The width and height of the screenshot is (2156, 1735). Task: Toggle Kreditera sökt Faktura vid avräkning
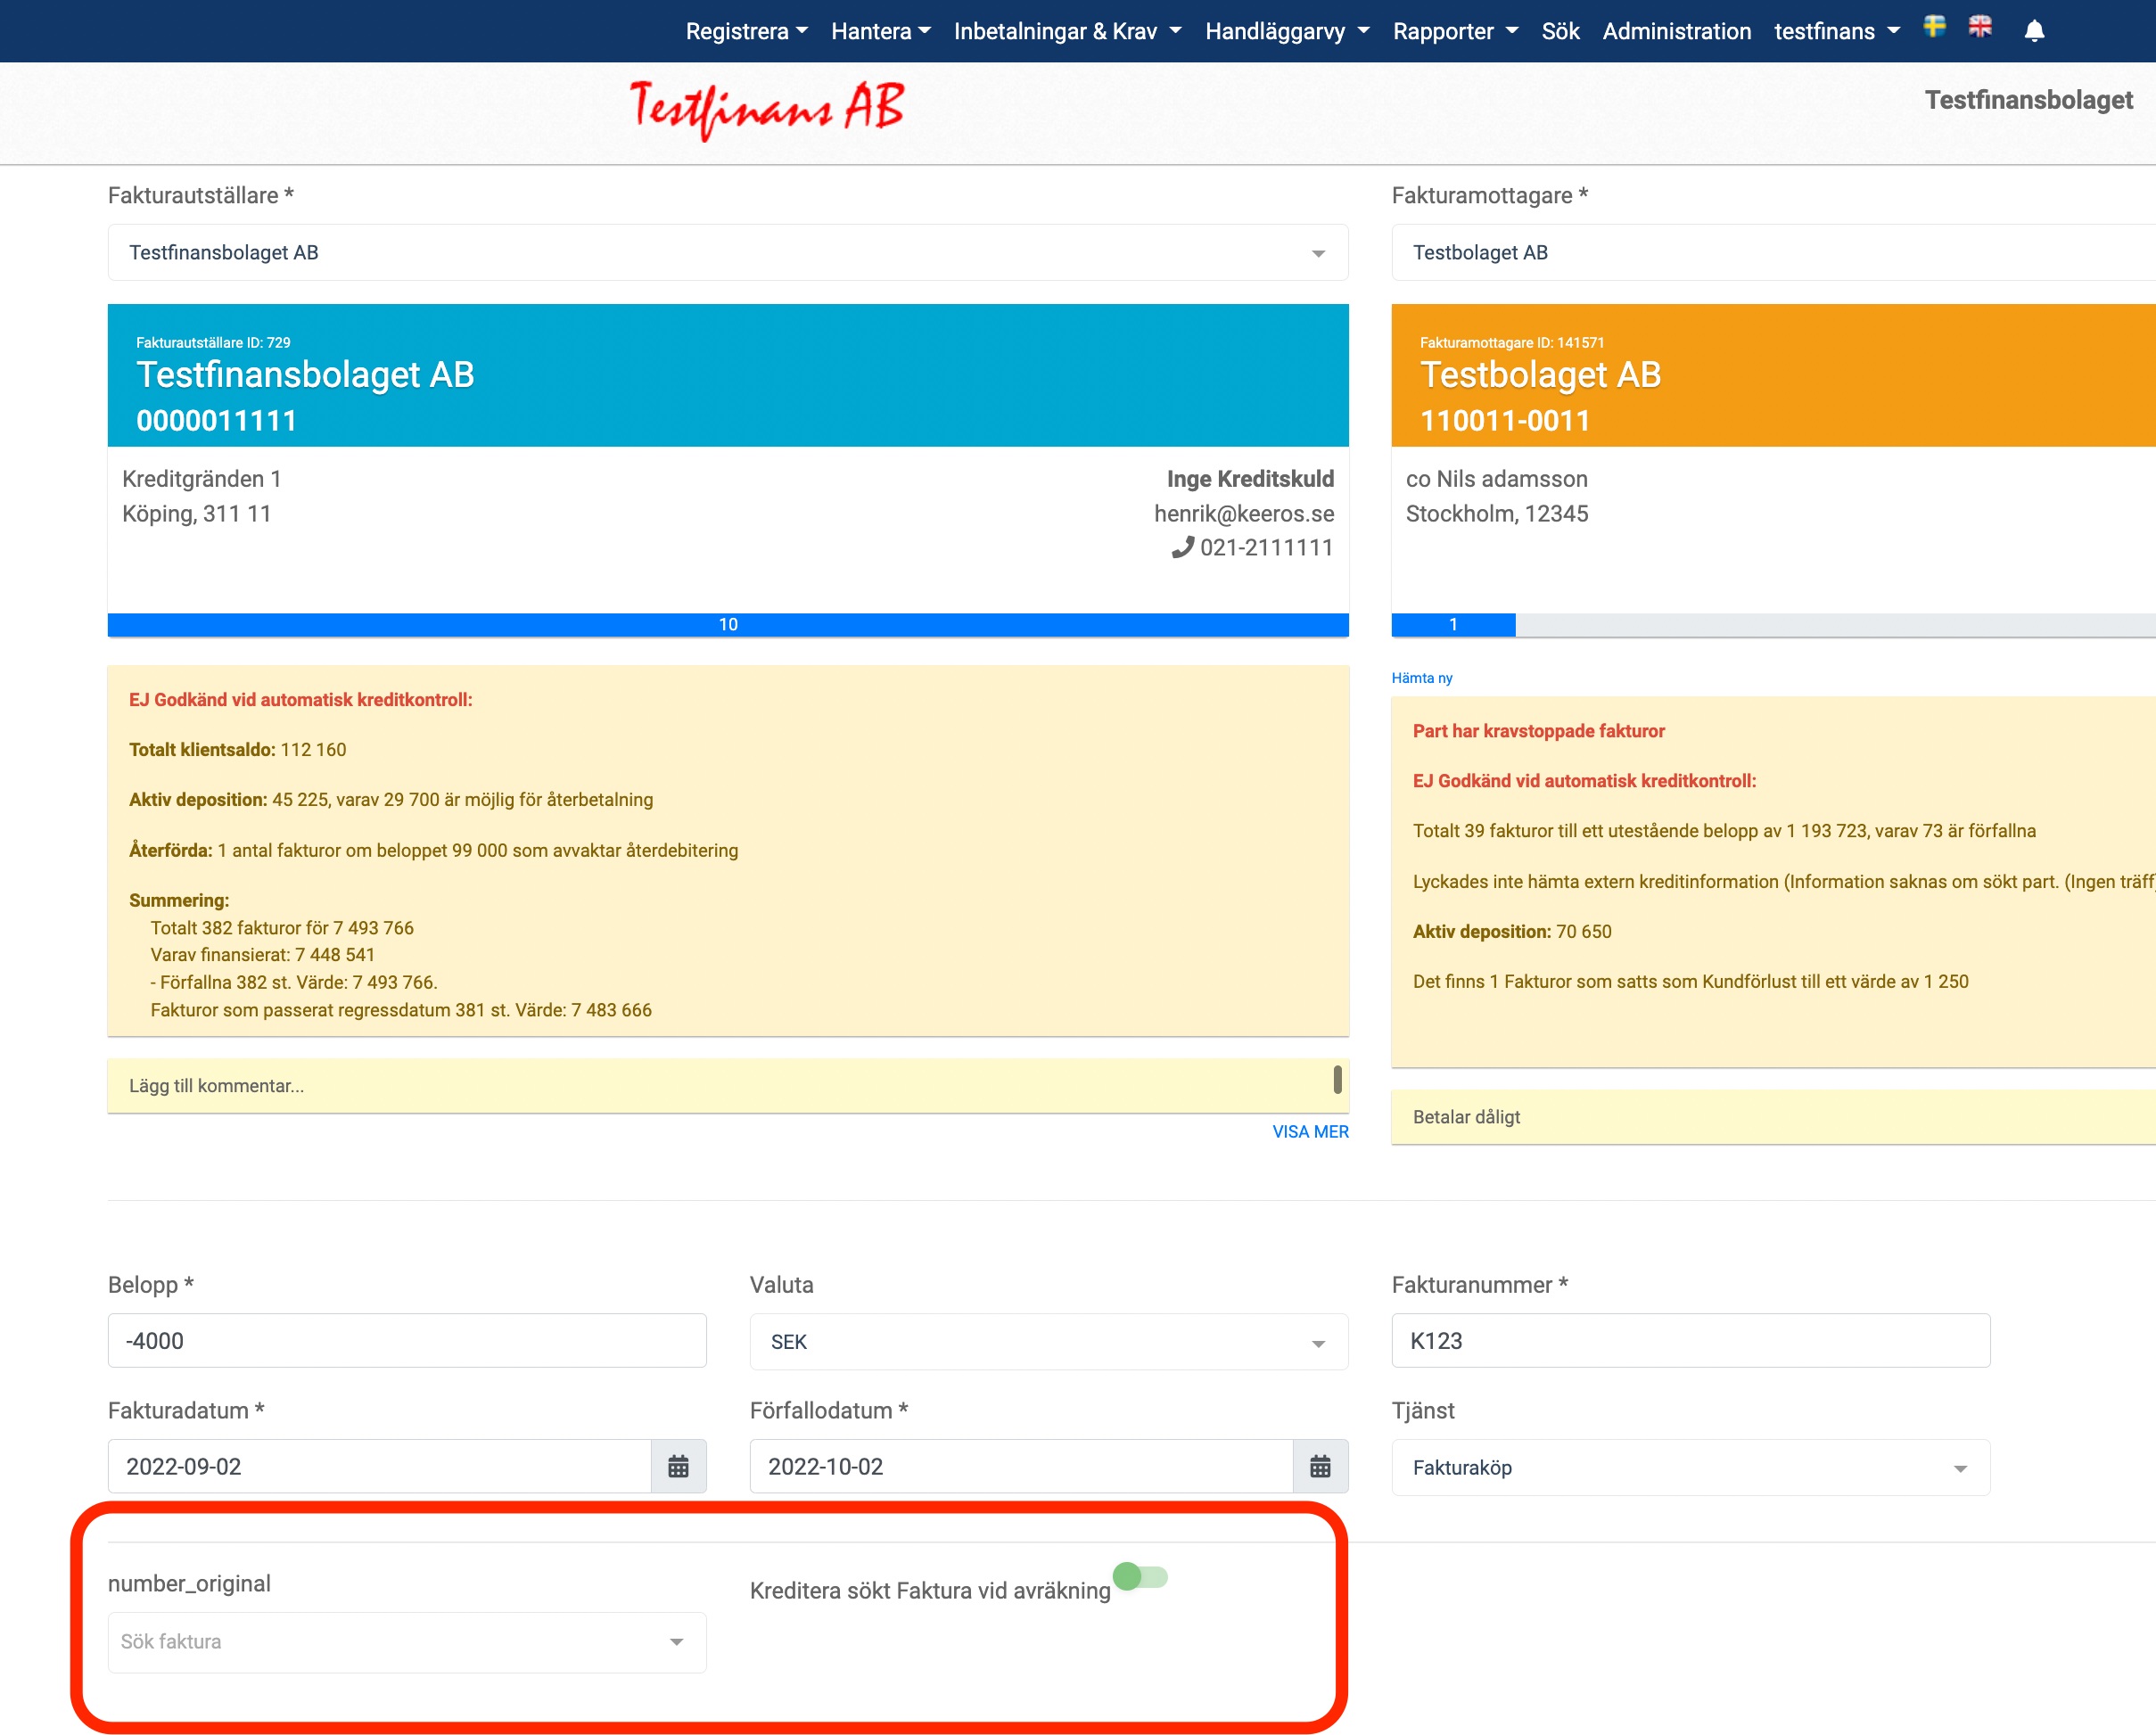pyautogui.click(x=1140, y=1577)
